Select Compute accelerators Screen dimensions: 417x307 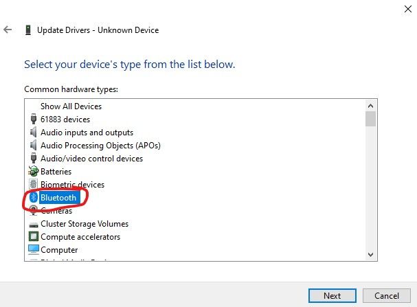[x=80, y=237]
